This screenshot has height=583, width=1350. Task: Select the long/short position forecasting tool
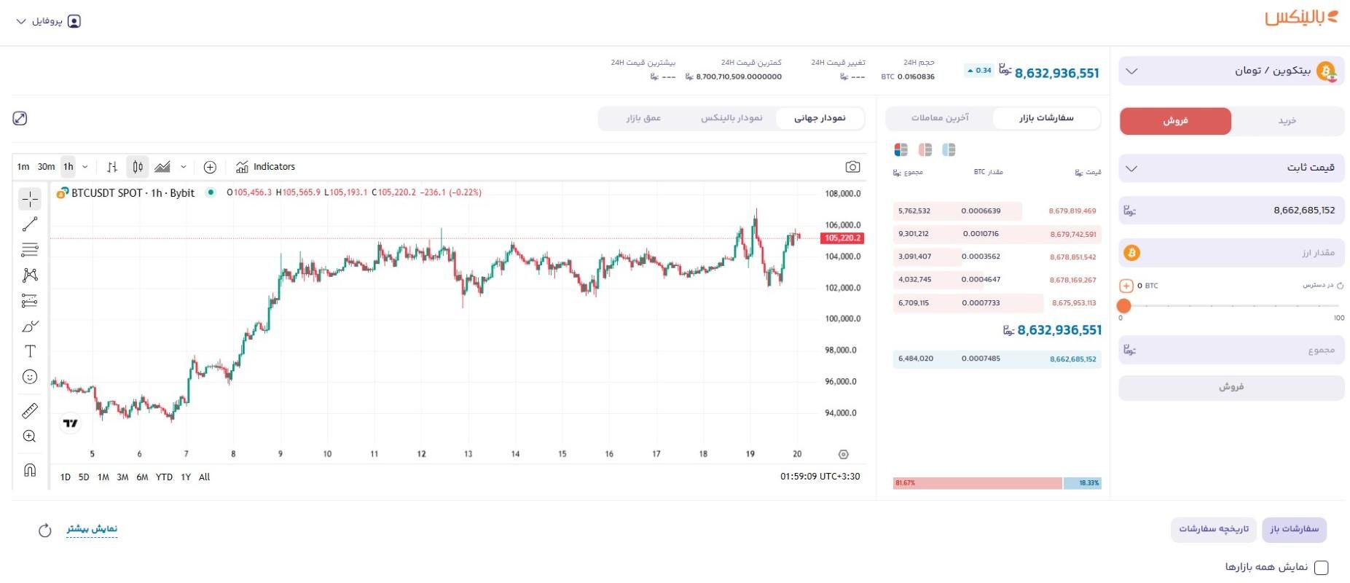[x=30, y=300]
